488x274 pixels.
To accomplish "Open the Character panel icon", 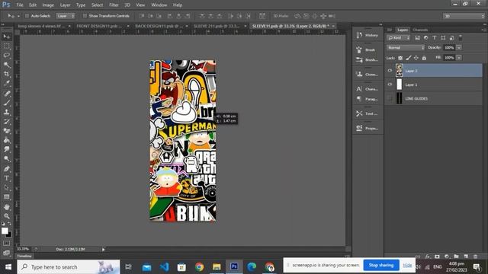I will tap(359, 89).
